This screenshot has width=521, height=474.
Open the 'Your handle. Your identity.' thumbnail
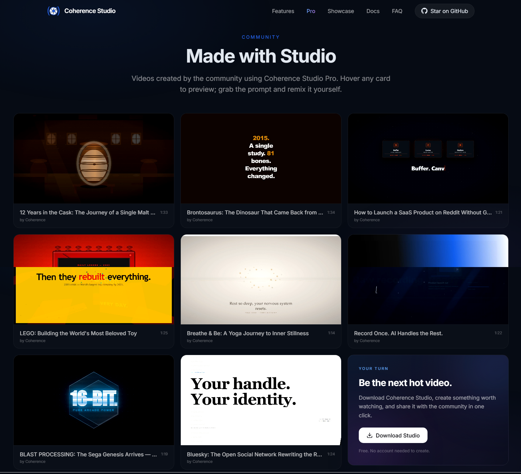coord(261,400)
